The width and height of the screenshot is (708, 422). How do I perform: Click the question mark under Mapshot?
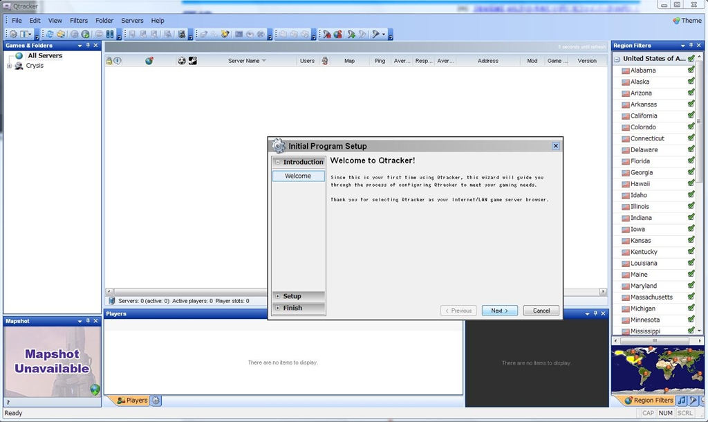coord(8,402)
